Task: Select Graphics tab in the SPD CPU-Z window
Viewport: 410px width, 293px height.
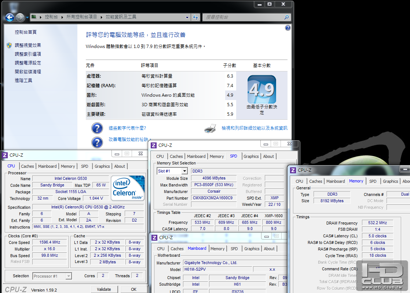Action: (x=251, y=156)
